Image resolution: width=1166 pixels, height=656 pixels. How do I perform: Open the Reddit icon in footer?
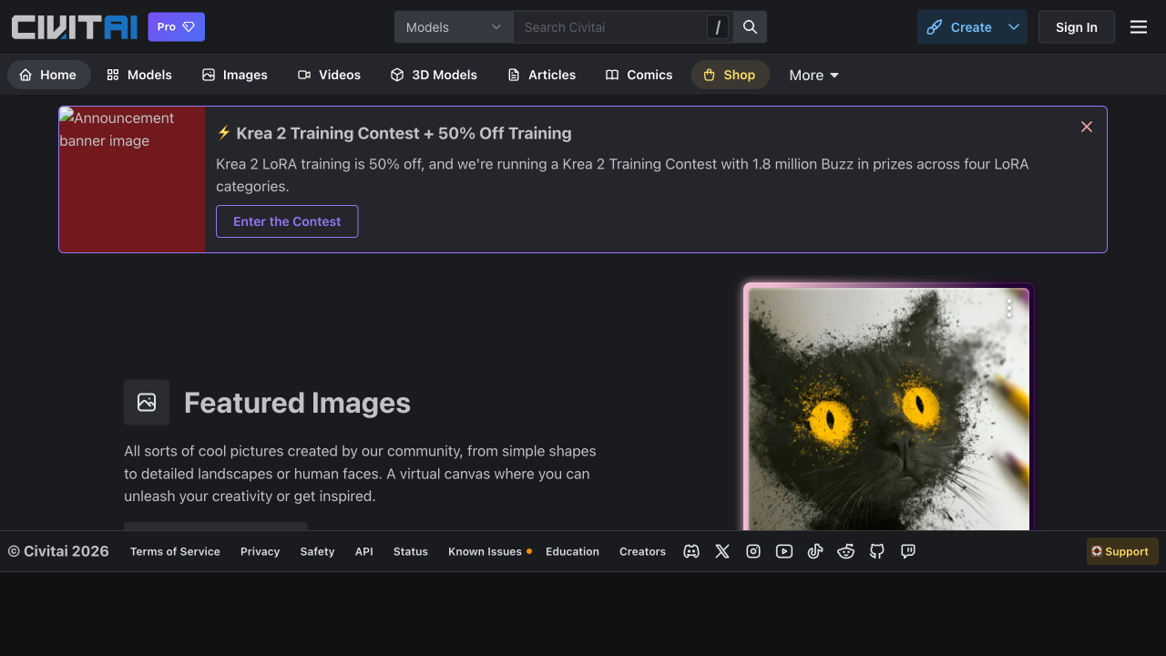coord(846,551)
